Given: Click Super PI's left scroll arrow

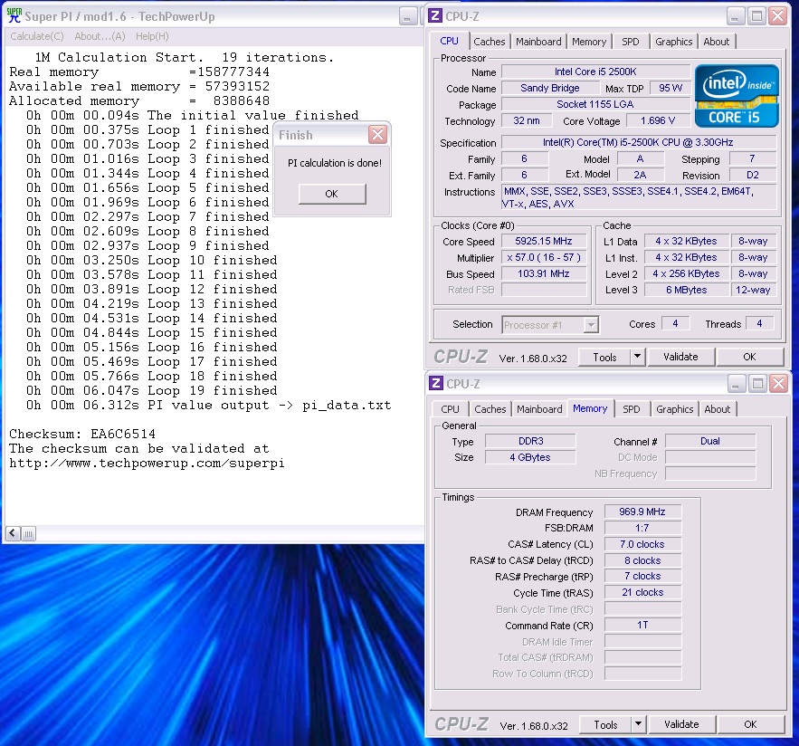Looking at the screenshot, I should (13, 534).
